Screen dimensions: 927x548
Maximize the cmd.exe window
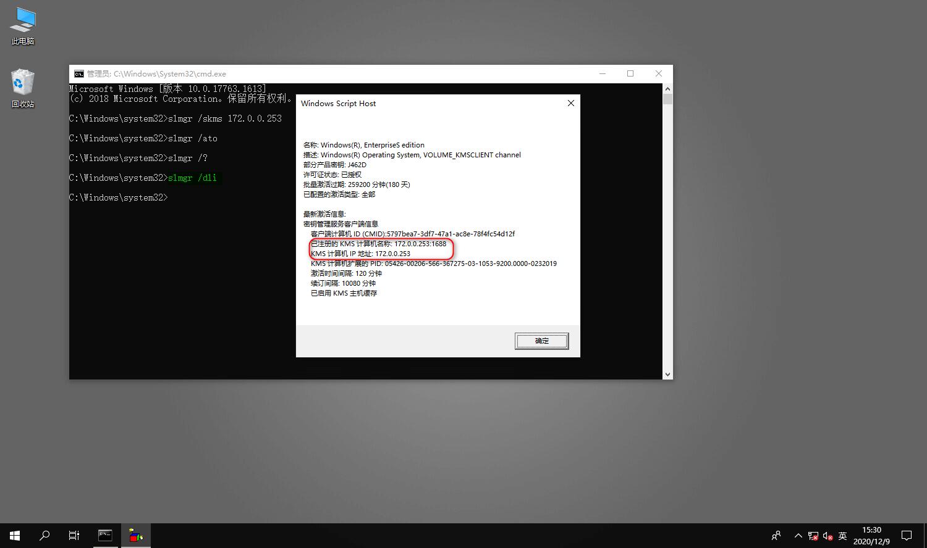[630, 73]
